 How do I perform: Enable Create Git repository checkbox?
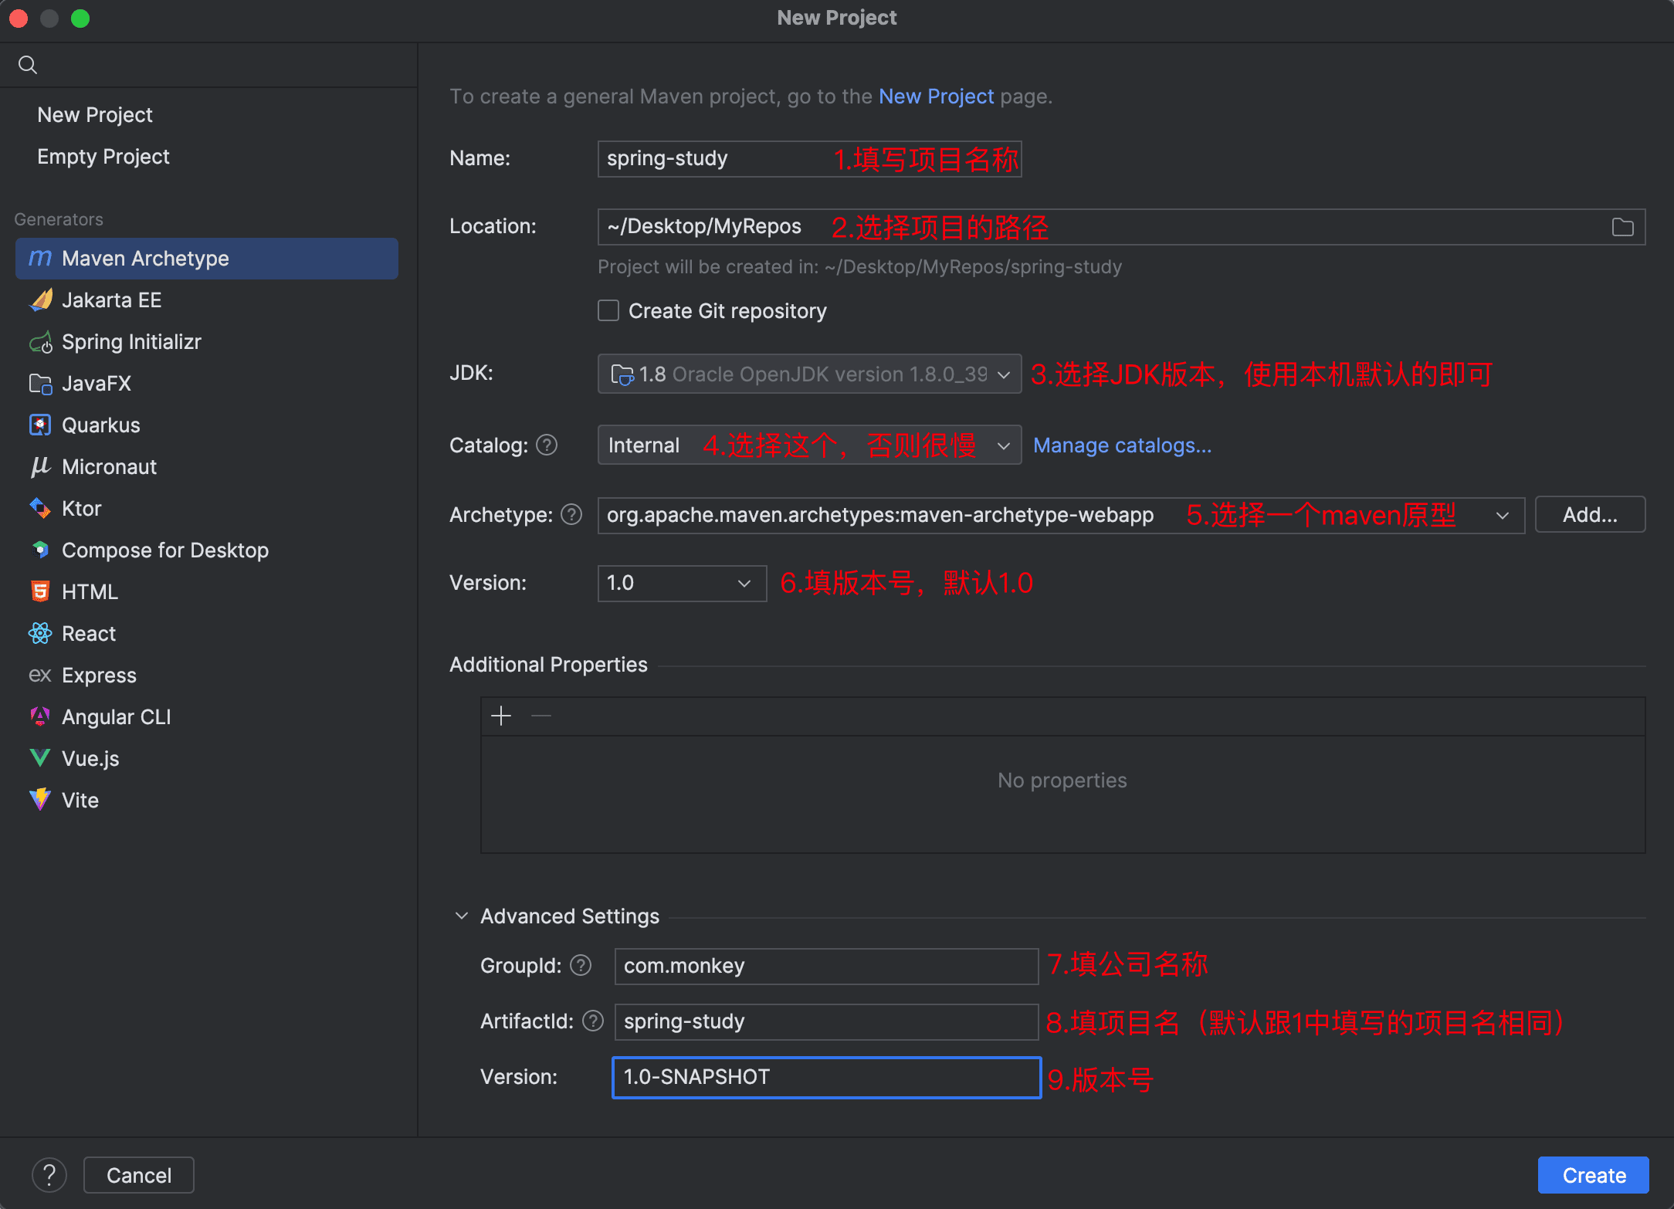point(608,310)
